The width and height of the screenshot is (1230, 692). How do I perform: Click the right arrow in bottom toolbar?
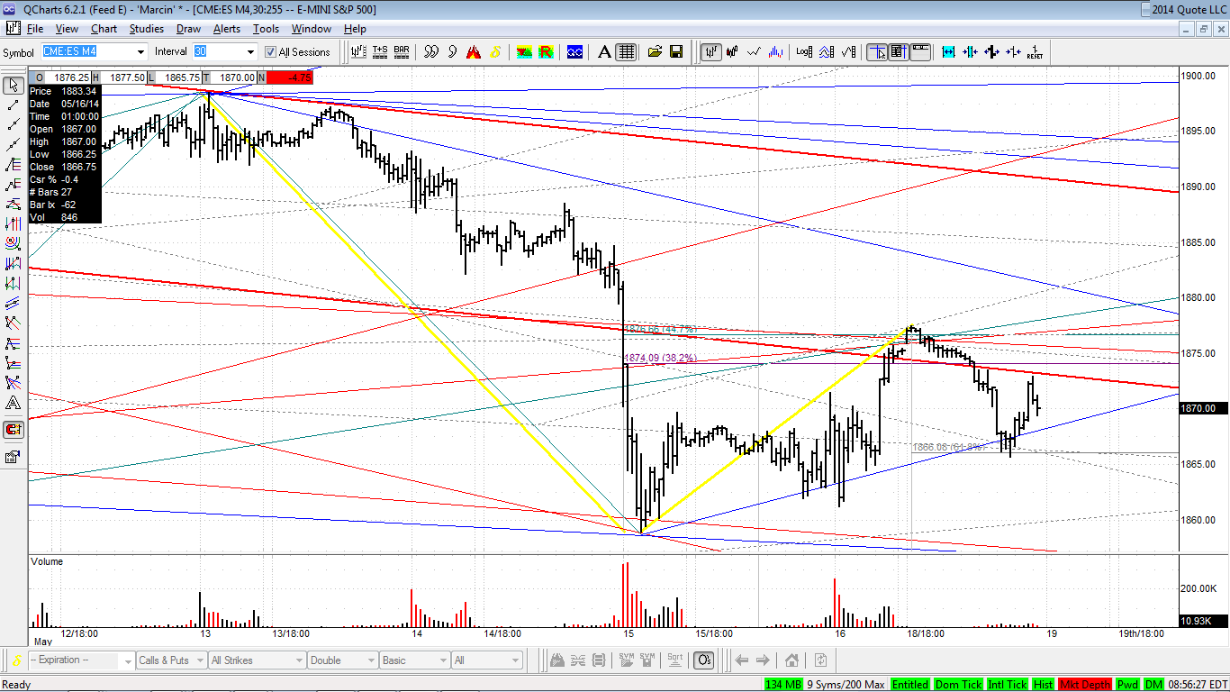(763, 660)
